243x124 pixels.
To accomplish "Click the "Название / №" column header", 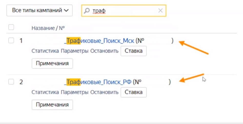I will tap(48, 28).
